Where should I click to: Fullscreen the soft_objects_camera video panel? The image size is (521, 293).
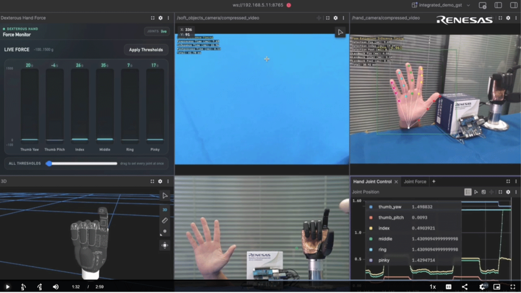coord(328,18)
